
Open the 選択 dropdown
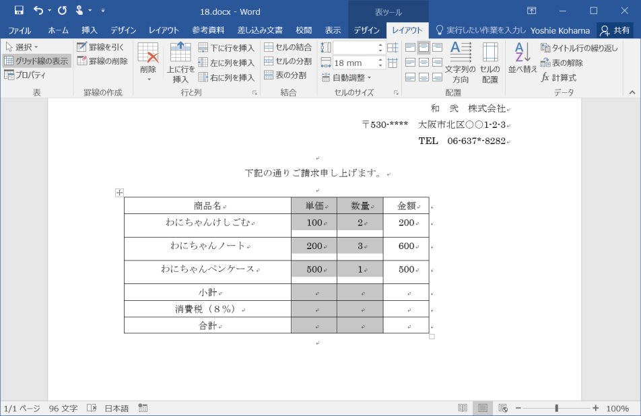click(x=22, y=47)
